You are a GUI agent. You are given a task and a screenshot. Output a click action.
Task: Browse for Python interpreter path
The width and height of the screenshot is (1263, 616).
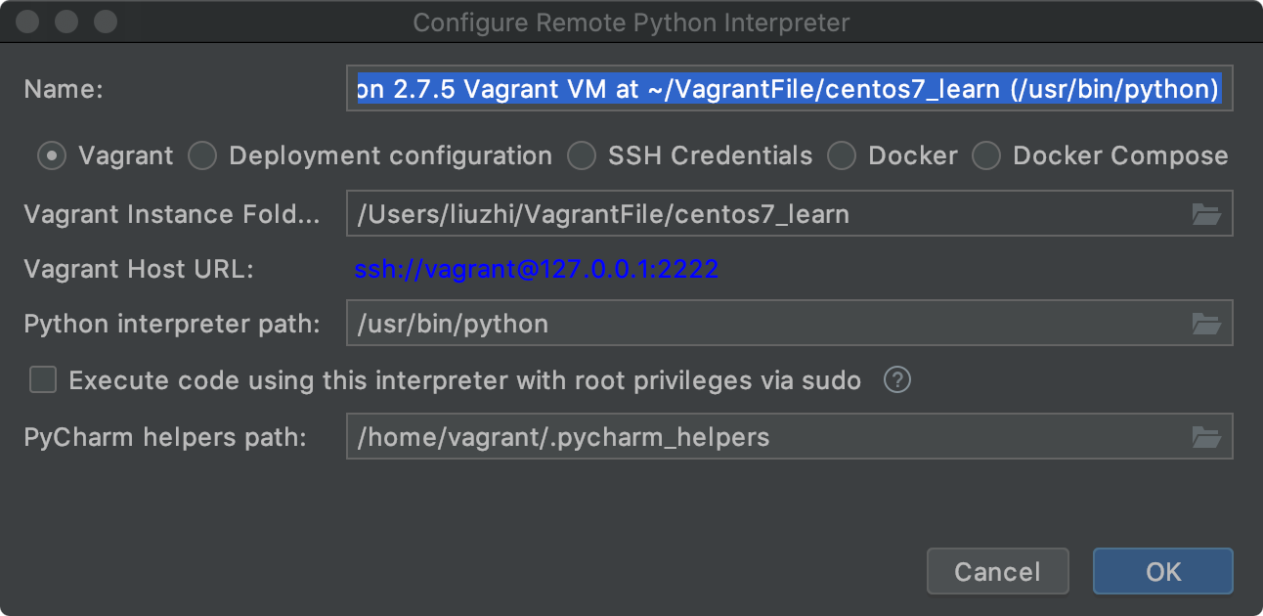click(1207, 324)
